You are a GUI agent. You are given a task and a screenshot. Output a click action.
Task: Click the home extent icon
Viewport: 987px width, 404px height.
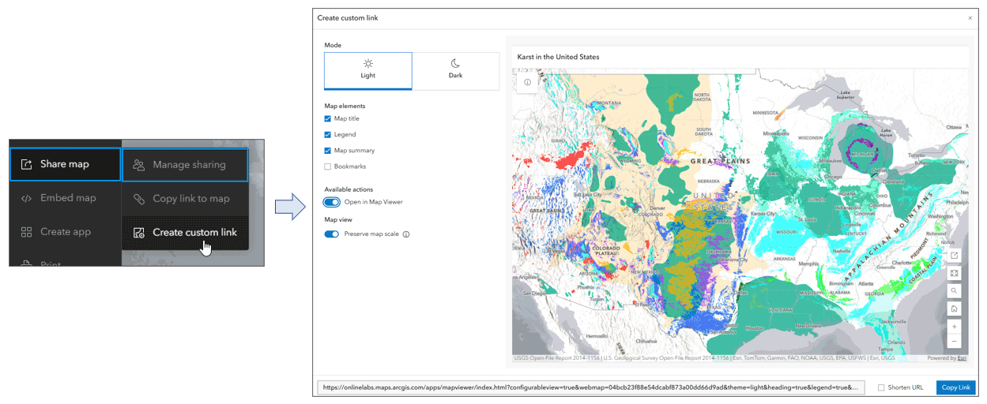pyautogui.click(x=955, y=309)
